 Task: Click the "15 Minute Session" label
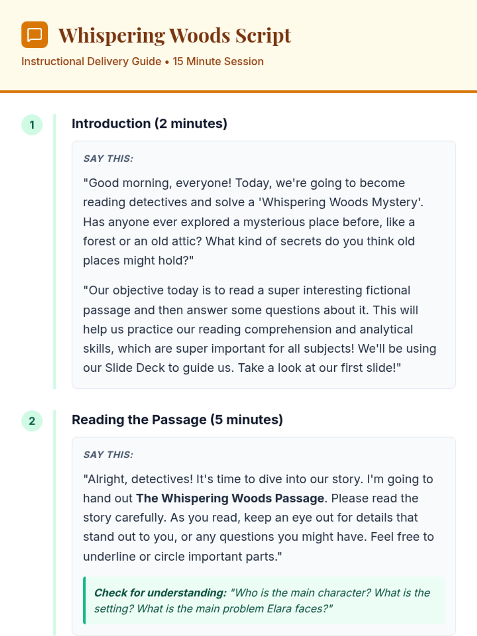click(218, 62)
